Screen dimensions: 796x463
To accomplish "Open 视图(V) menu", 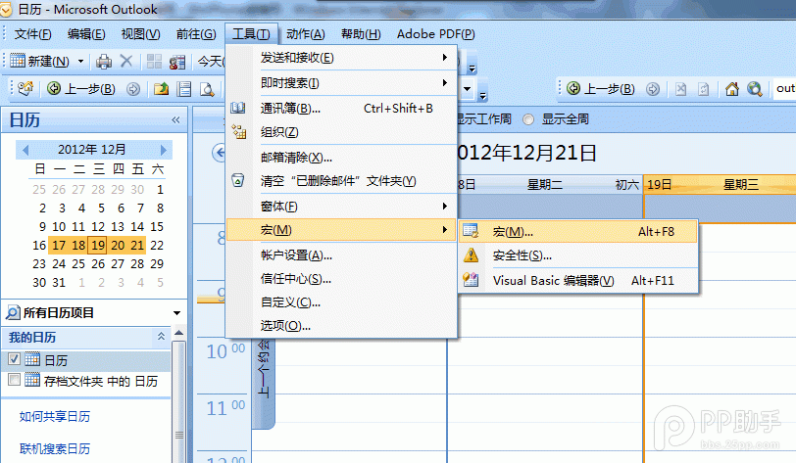I will (x=140, y=34).
